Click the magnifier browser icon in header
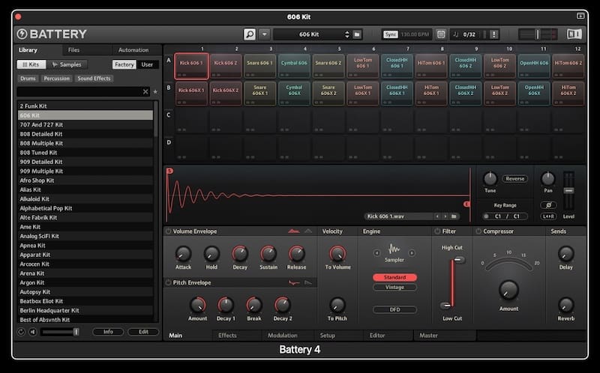This screenshot has width=600, height=373. 250,34
